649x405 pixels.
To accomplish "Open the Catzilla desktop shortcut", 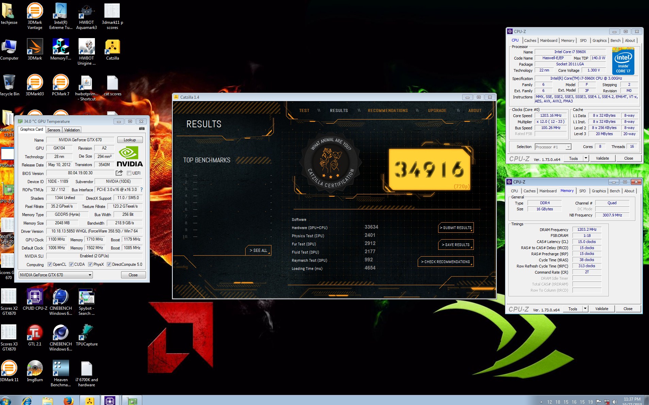I will click(112, 50).
